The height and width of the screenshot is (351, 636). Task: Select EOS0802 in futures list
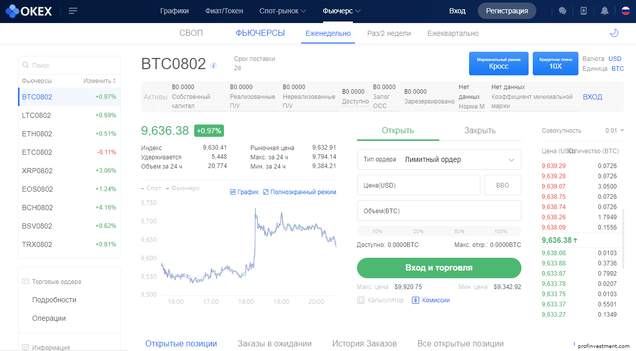(69, 189)
